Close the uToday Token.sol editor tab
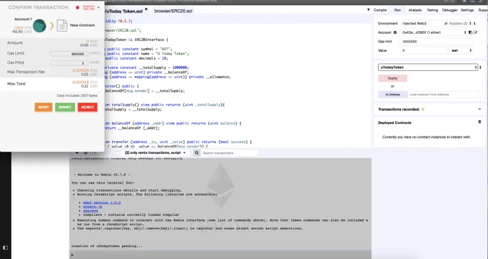The image size is (488, 259). tap(146, 9)
